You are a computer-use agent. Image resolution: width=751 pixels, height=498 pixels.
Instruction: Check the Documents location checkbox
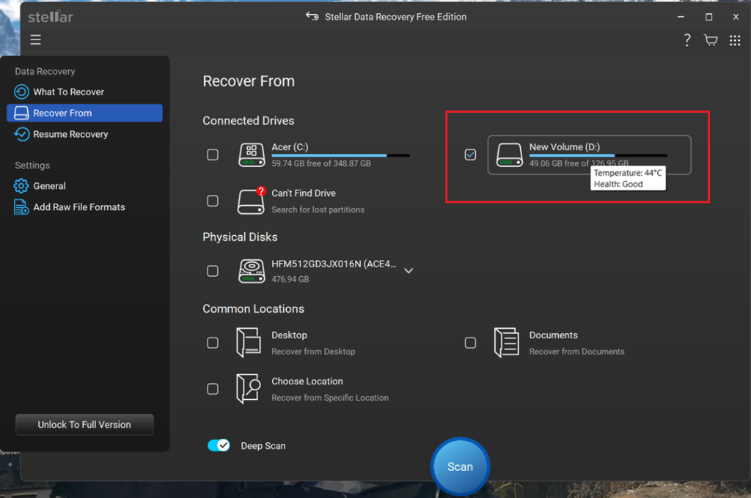[470, 343]
